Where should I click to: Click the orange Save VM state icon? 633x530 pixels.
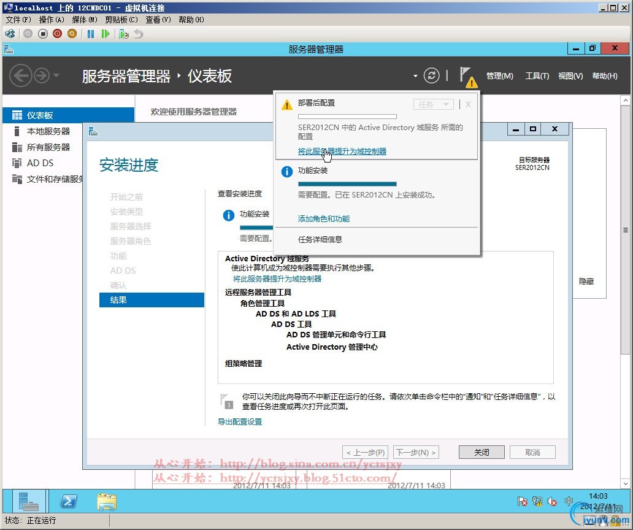(x=72, y=34)
